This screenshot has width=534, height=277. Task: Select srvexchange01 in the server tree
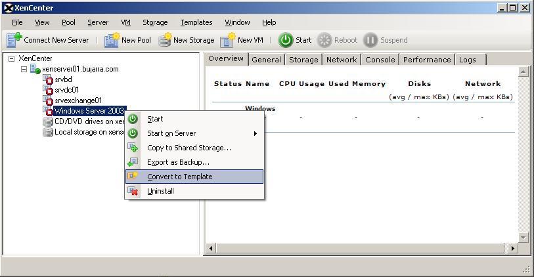78,100
